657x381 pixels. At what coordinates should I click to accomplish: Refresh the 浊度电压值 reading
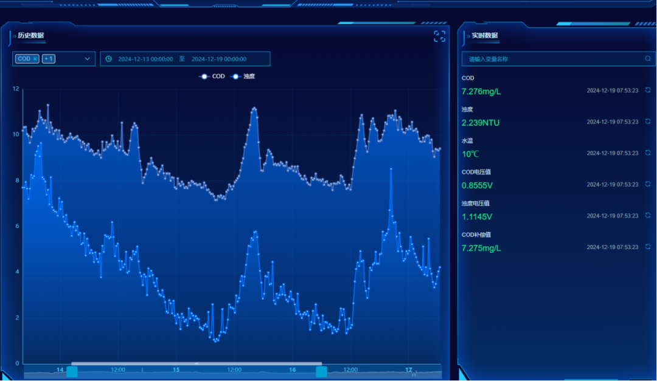pyautogui.click(x=648, y=216)
